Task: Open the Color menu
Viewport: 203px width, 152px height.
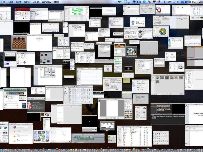Action: coord(36,2)
